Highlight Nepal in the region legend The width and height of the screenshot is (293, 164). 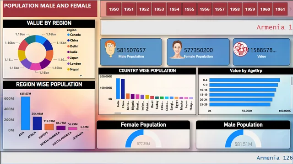pos(73,69)
